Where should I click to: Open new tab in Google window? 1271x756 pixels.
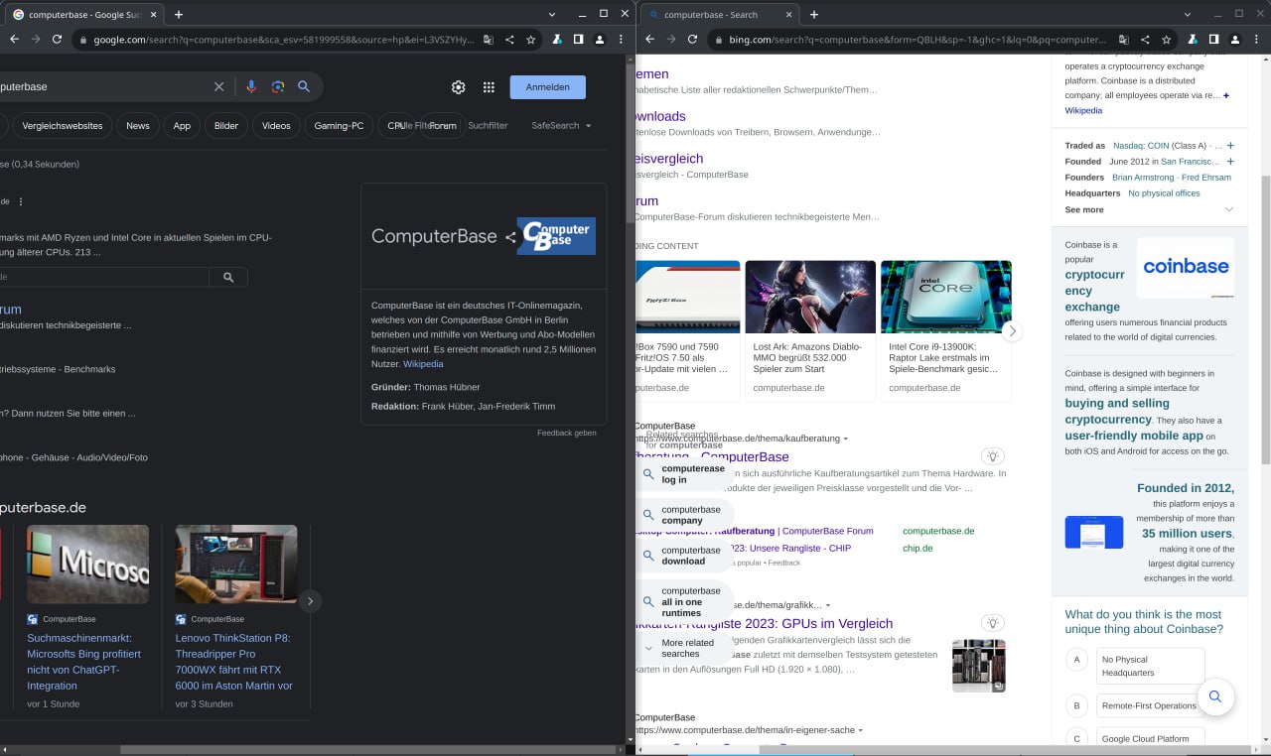(x=179, y=15)
